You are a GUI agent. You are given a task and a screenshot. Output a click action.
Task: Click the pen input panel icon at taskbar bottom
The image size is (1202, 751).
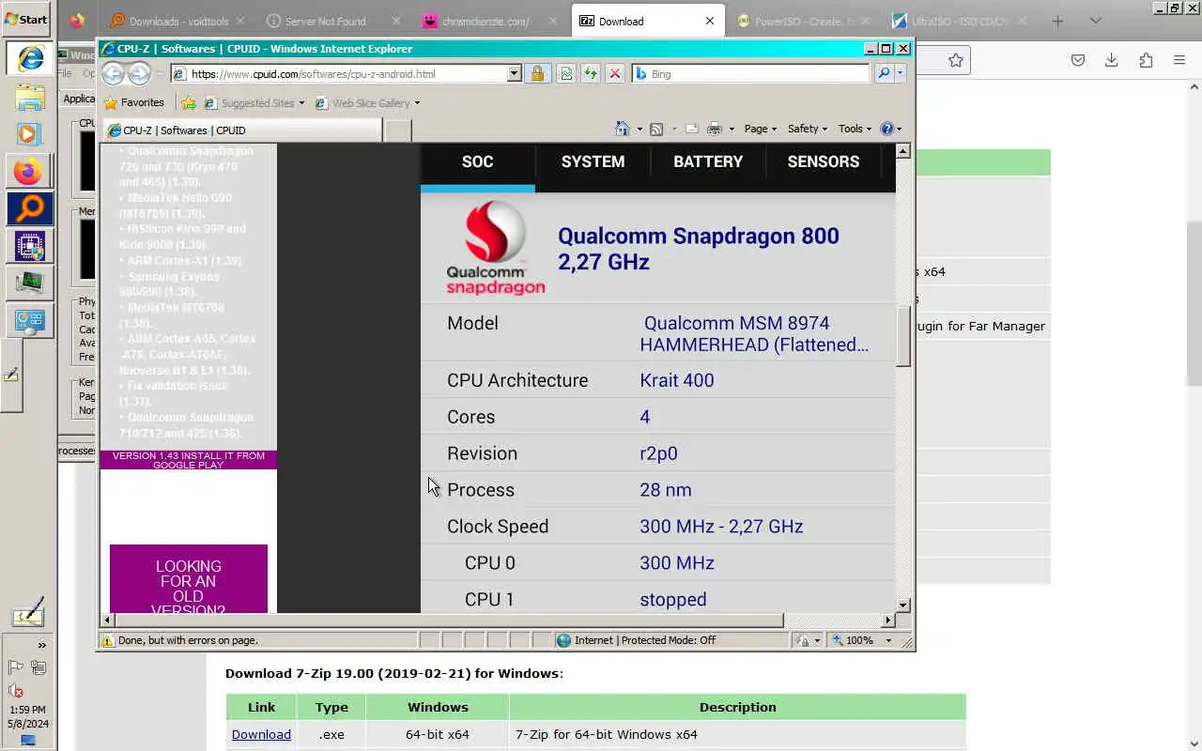pyautogui.click(x=28, y=612)
